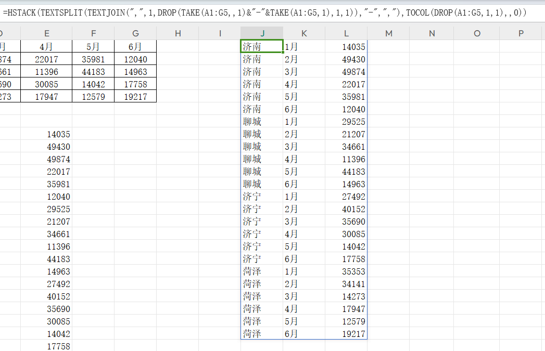Select the 济南 cell in the 6月 row
Image resolution: width=545 pixels, height=351 pixels.
262,109
